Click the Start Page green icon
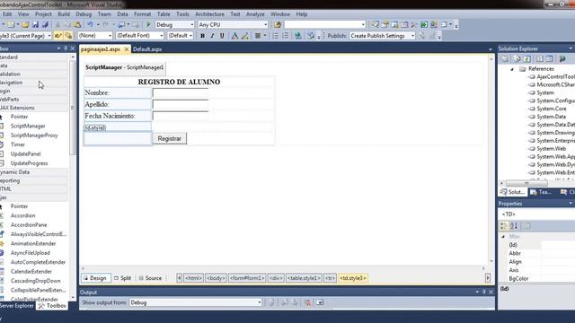The width and height of the screenshot is (575, 323). [x=424, y=24]
